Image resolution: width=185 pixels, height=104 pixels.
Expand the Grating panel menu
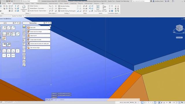tap(67, 13)
